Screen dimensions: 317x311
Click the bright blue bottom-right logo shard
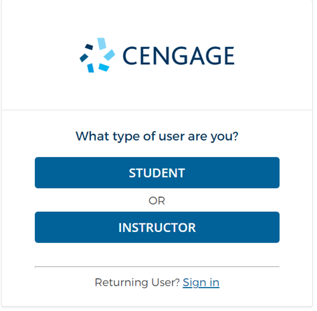104,68
